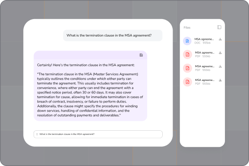Open the second PDF file name in list

[x=205, y=66]
